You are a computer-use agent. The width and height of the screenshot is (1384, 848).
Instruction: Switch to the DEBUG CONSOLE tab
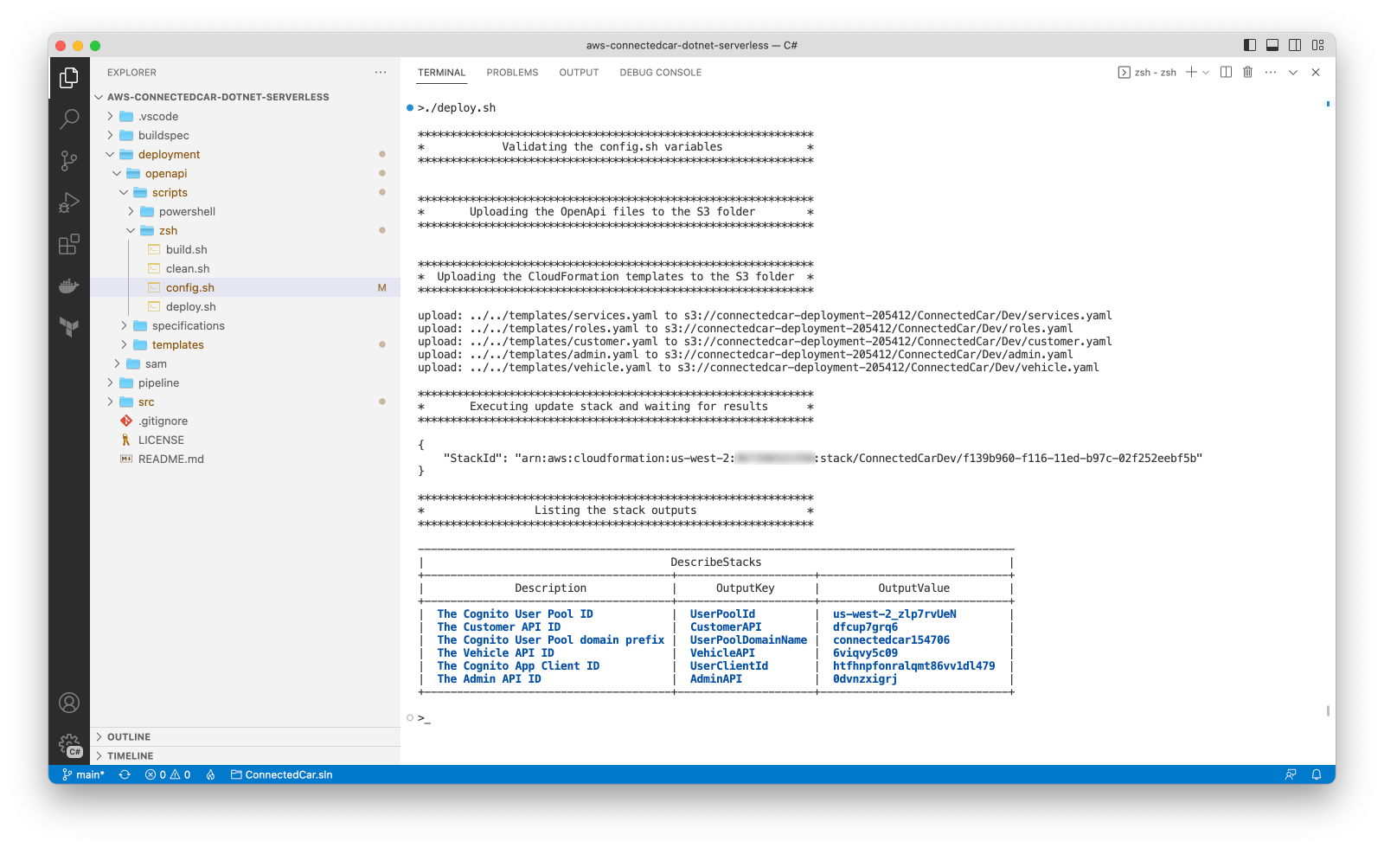click(x=660, y=73)
